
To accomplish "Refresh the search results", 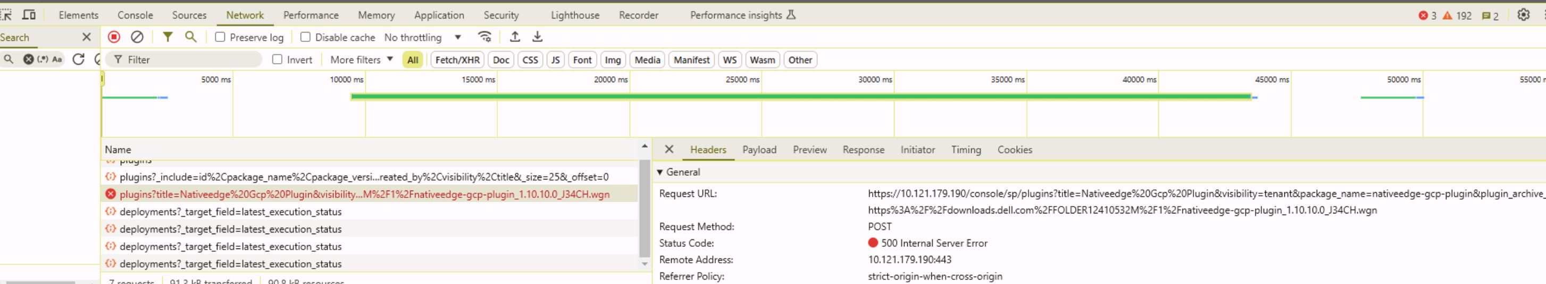I will pyautogui.click(x=78, y=59).
